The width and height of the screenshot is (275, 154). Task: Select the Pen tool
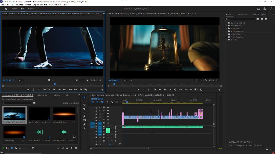(x=84, y=116)
